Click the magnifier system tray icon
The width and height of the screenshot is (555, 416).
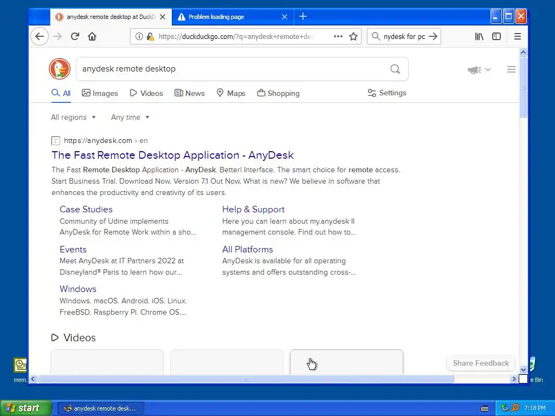point(515,408)
